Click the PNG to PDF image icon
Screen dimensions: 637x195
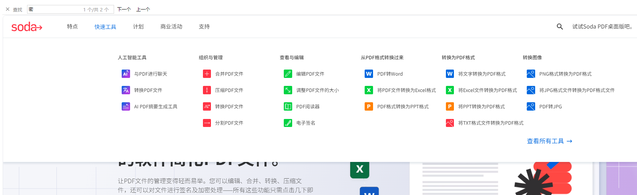(x=531, y=74)
